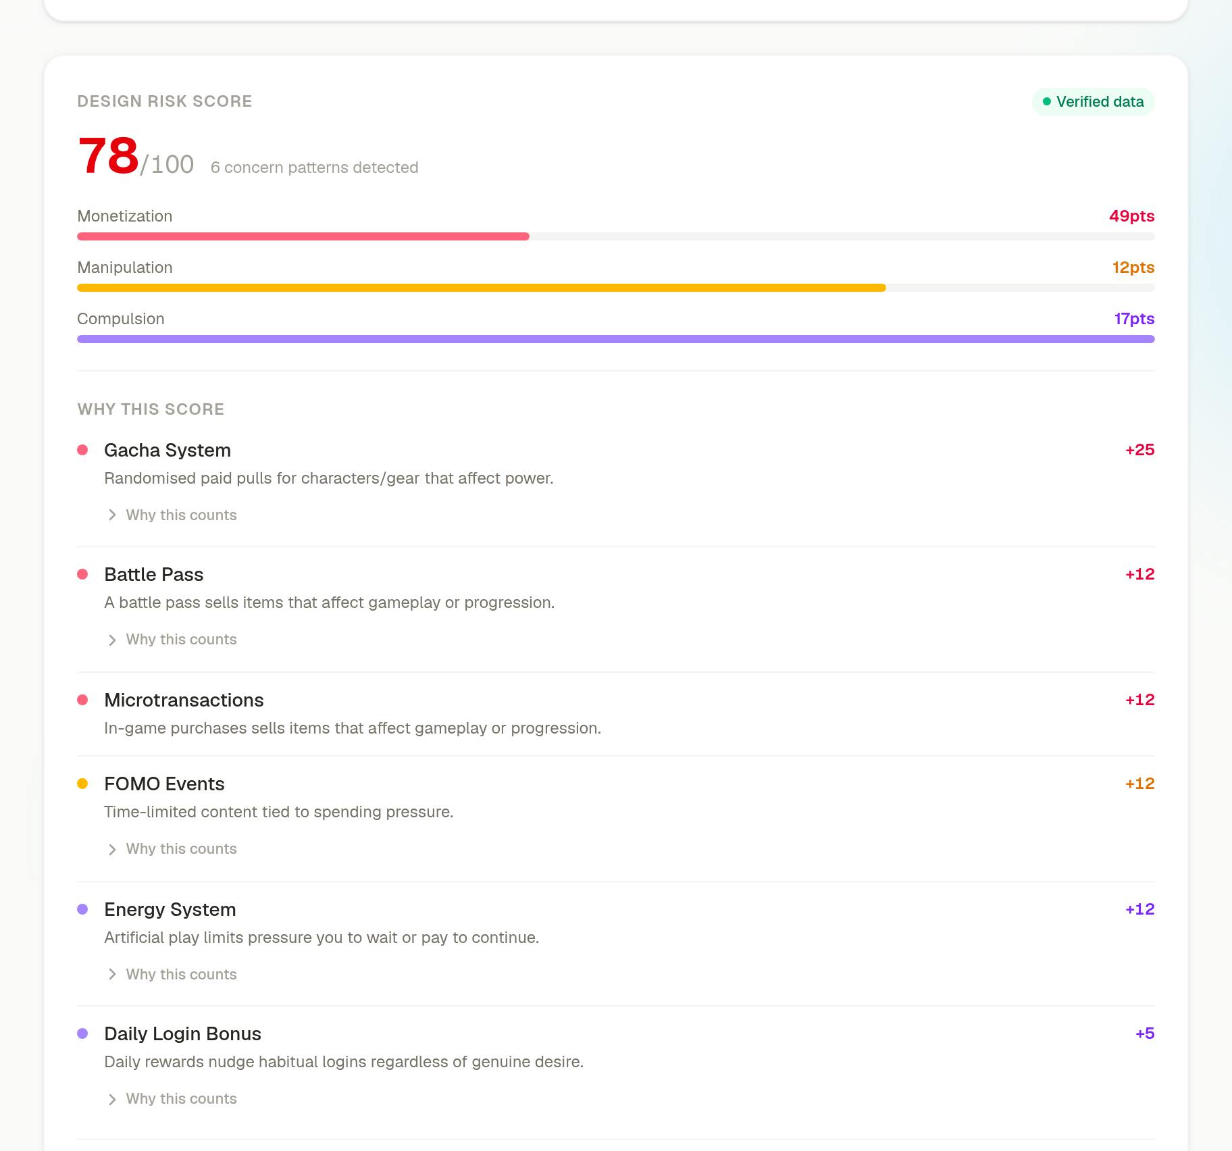Screen dimensions: 1232x1151
Task: Click the 12pts Manipulation value
Action: [x=1133, y=267]
